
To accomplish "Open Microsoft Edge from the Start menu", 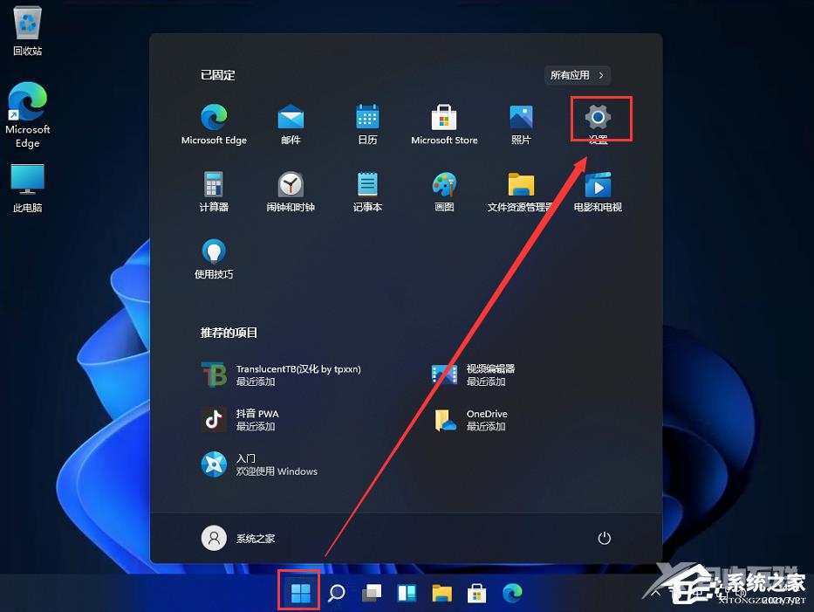I will tap(214, 119).
